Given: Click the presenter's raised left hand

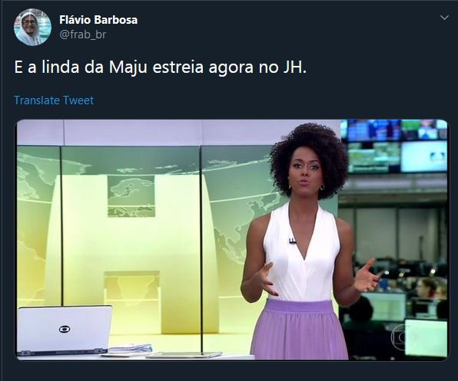Looking at the screenshot, I should coord(366,277).
